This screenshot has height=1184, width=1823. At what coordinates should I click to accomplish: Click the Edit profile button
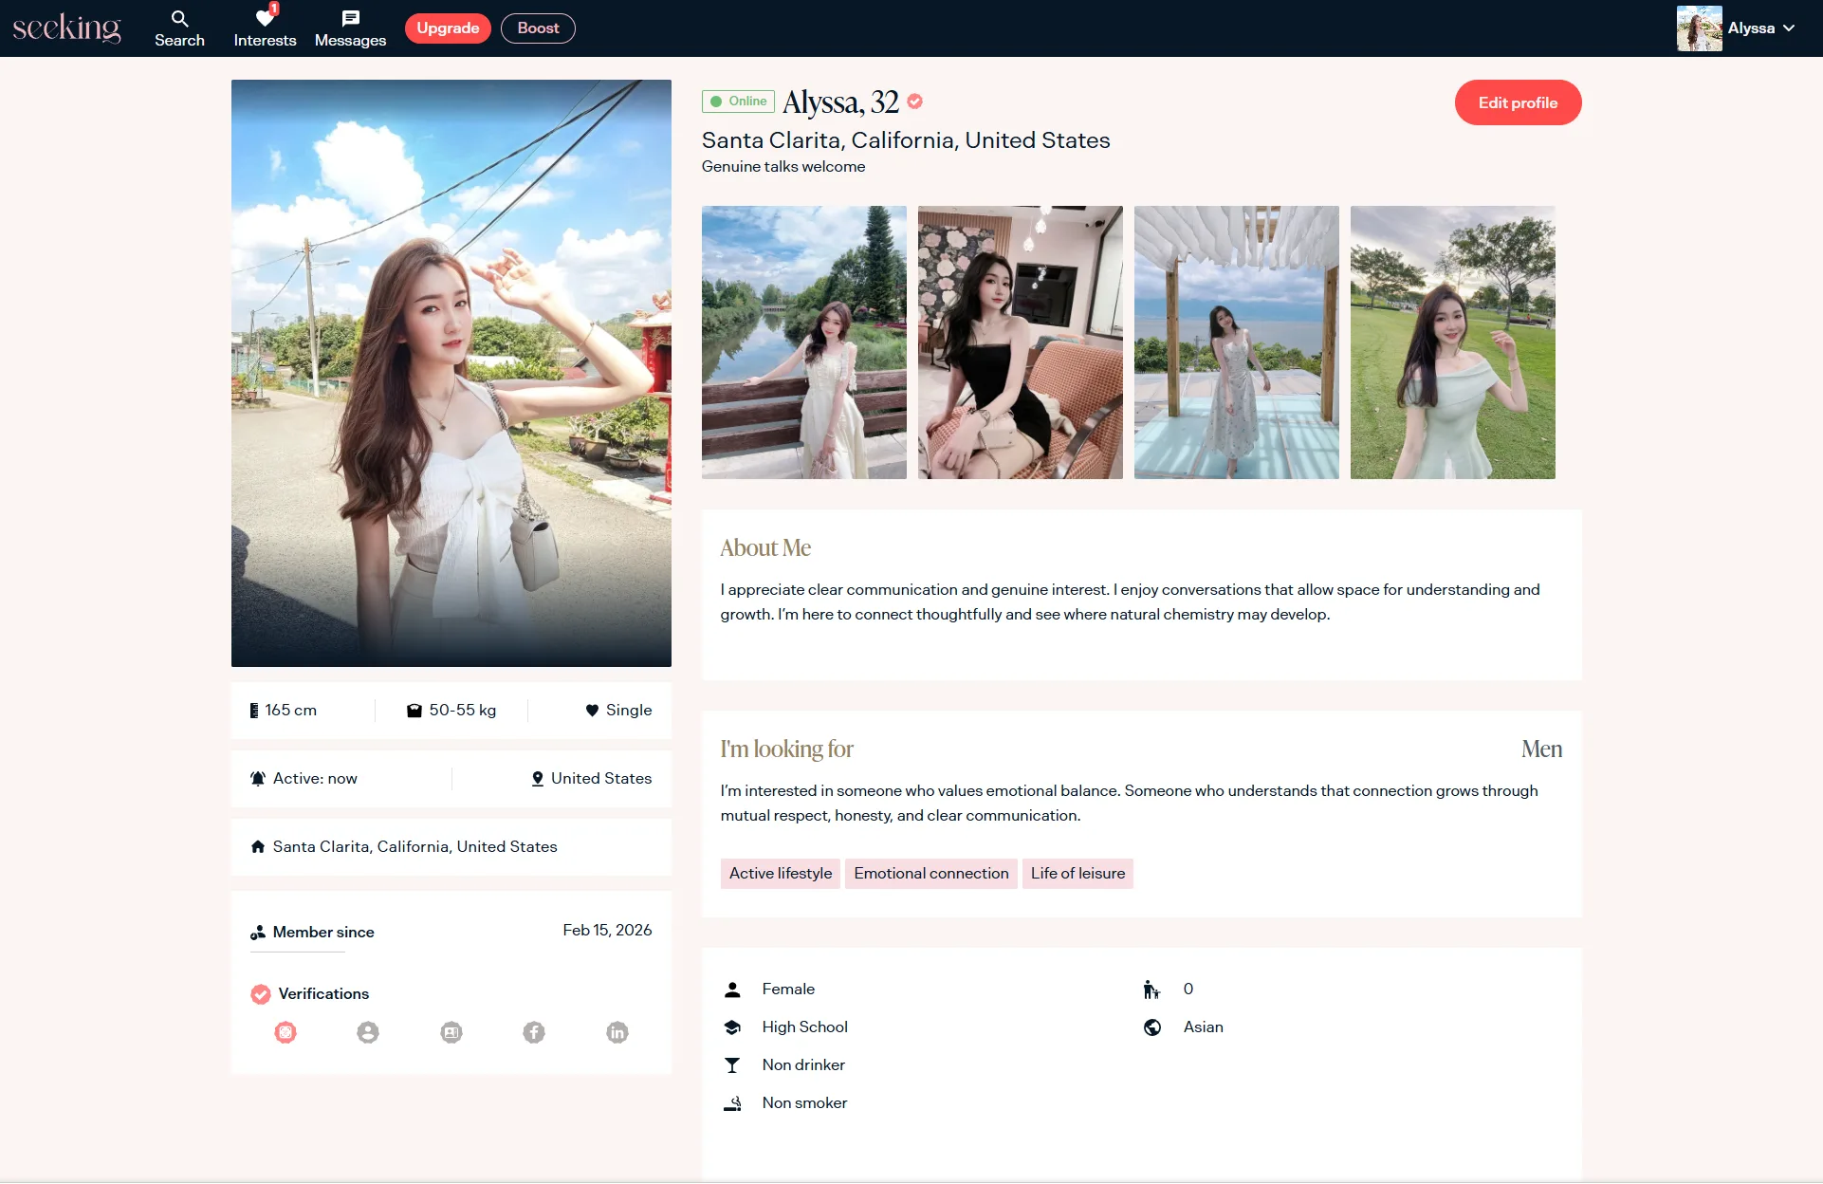pyautogui.click(x=1518, y=102)
